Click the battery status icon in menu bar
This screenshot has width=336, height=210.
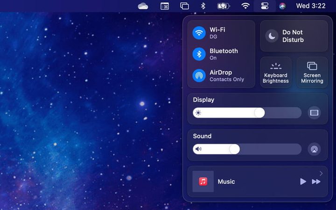pos(224,6)
